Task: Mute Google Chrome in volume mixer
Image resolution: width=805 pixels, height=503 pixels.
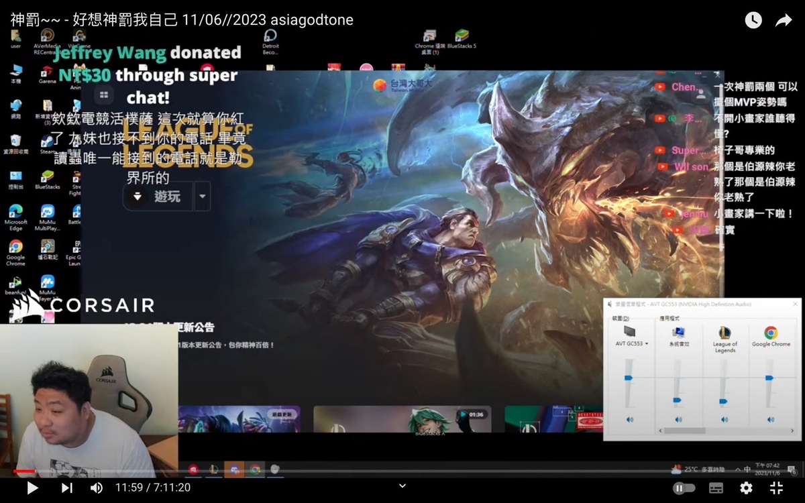Action: coord(770,419)
